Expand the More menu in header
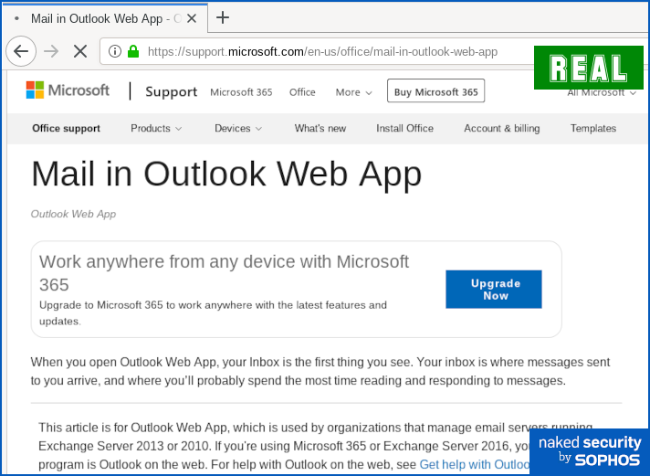Viewport: 650px width, 476px height. point(353,92)
